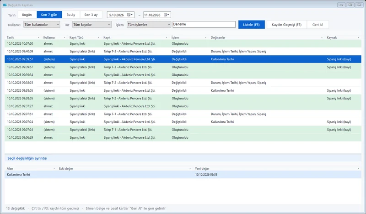Click the search field containing 'Deneme'
The image size is (366, 214).
click(204, 24)
